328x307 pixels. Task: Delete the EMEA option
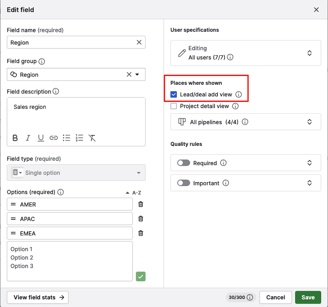pyautogui.click(x=141, y=233)
